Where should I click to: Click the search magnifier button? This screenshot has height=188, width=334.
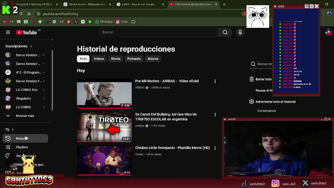click(225, 32)
